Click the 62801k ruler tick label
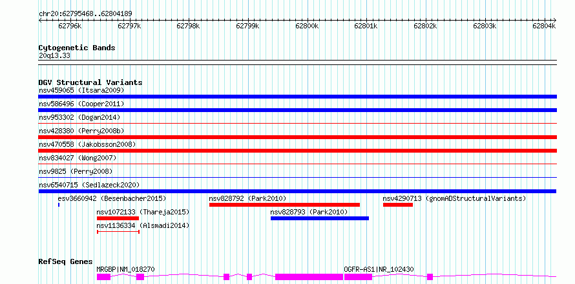Image resolution: width=575 pixels, height=284 pixels. pyautogui.click(x=366, y=26)
